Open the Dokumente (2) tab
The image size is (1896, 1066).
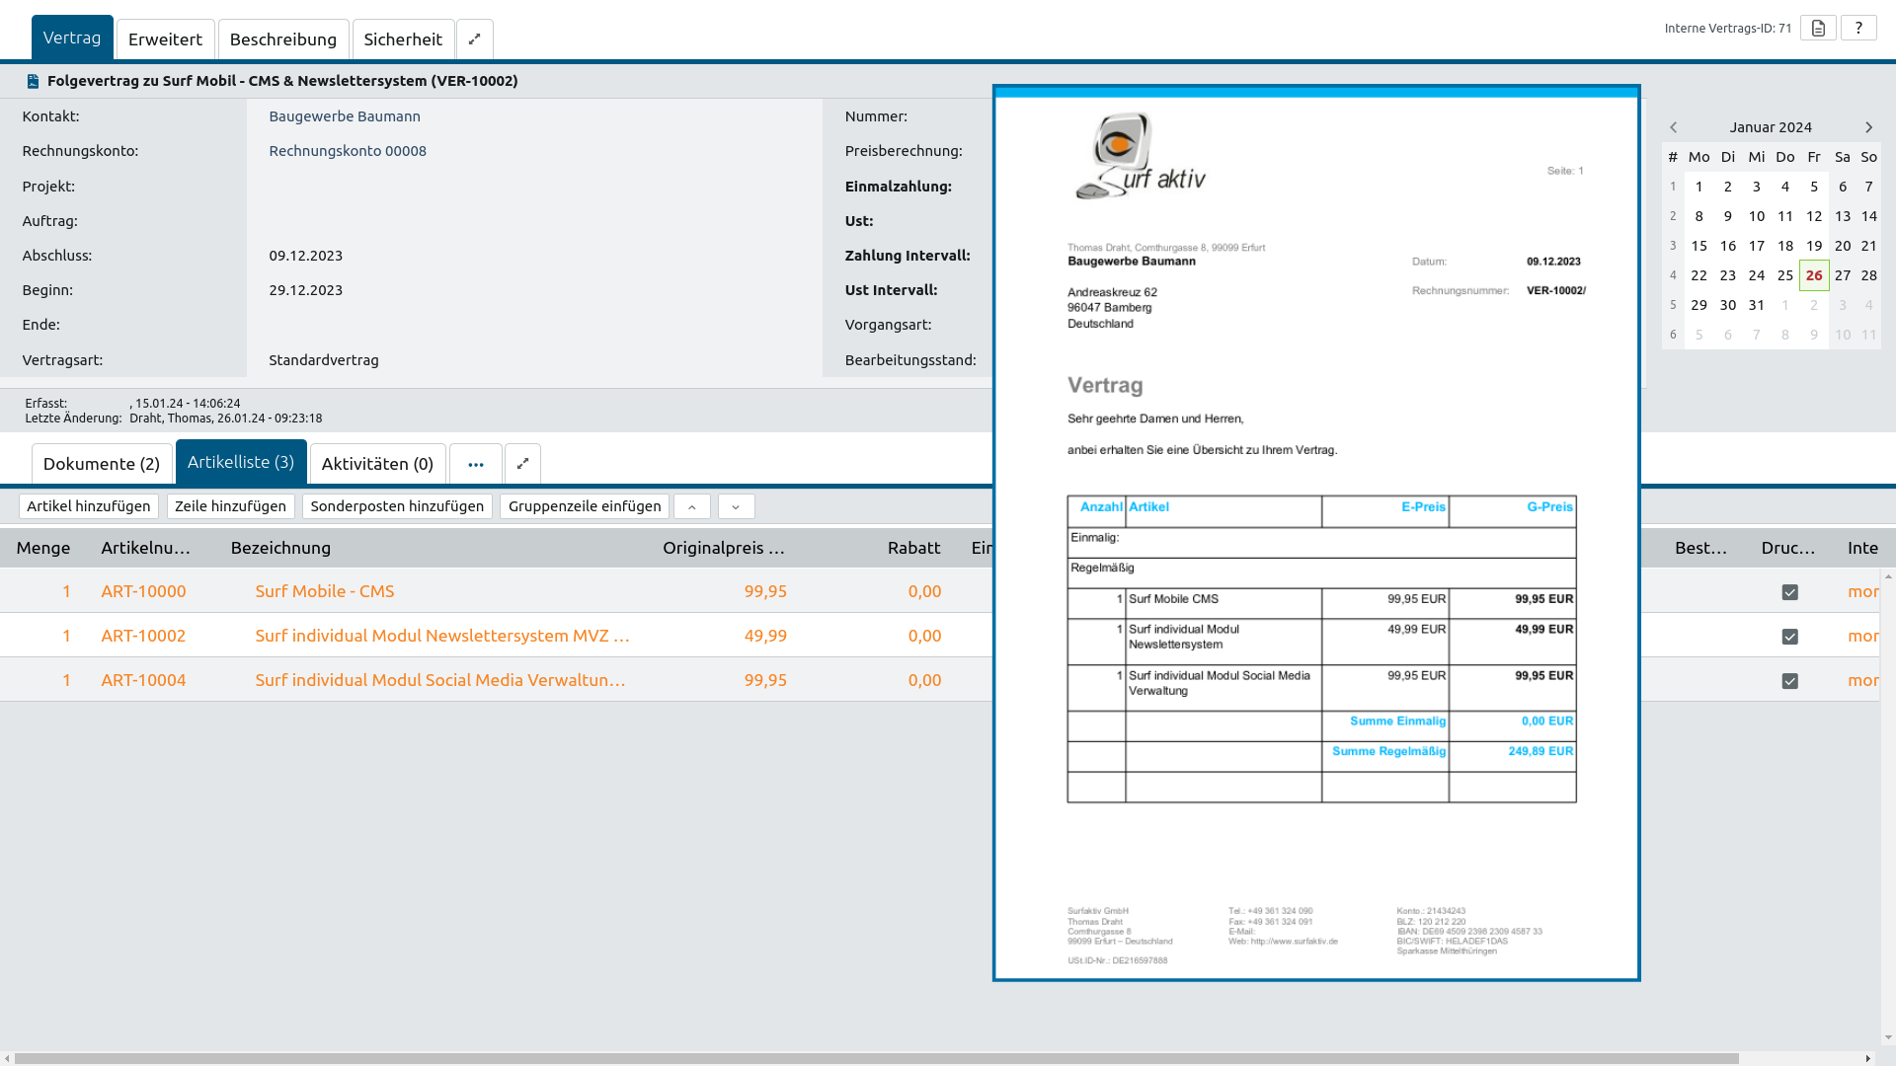(102, 464)
